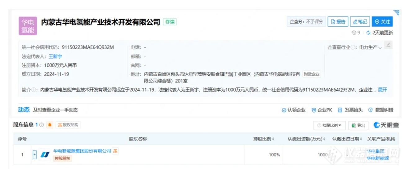
Task: Click credit code 91150223MAE64Q932M
Action: (x=88, y=47)
